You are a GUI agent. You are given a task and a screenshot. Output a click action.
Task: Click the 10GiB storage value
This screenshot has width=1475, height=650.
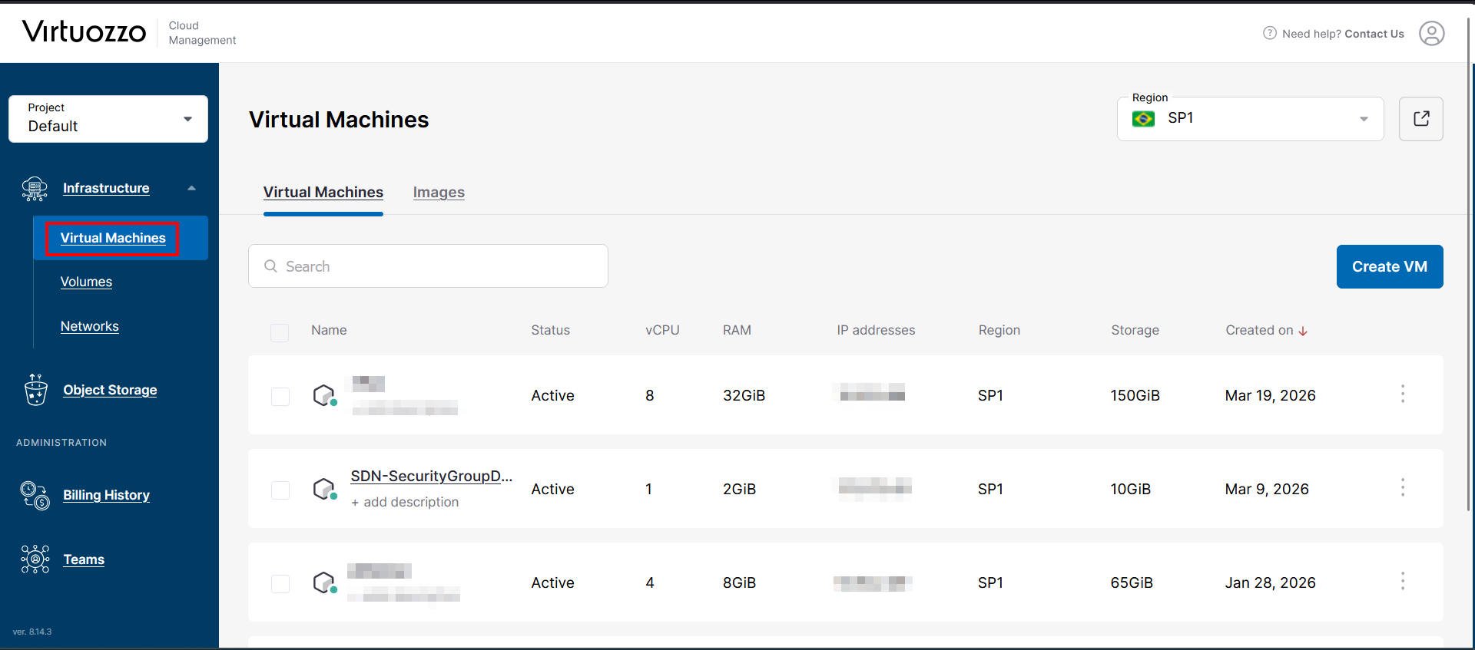(x=1131, y=489)
